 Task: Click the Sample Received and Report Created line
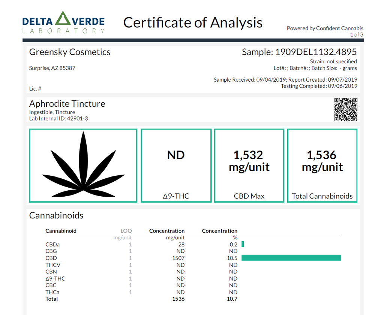click(x=285, y=79)
